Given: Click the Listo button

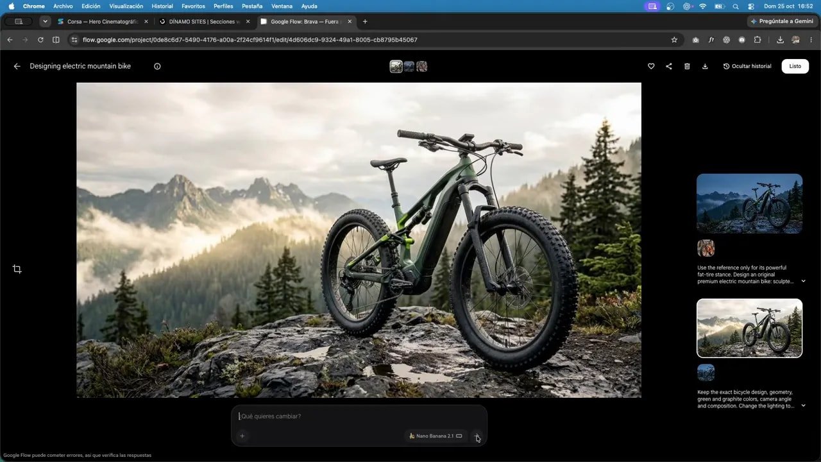Looking at the screenshot, I should [x=795, y=66].
